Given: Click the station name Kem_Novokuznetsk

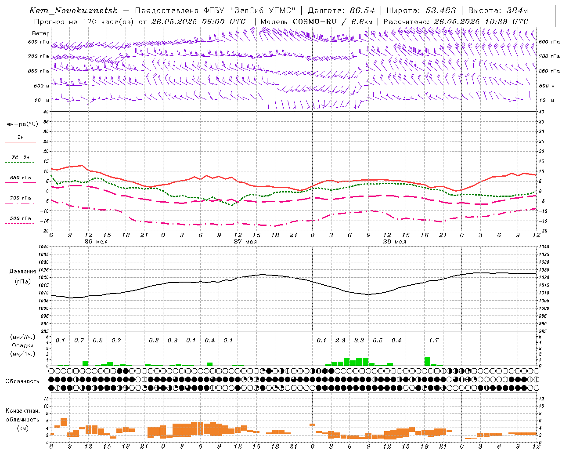Looking at the screenshot, I should pos(73,11).
